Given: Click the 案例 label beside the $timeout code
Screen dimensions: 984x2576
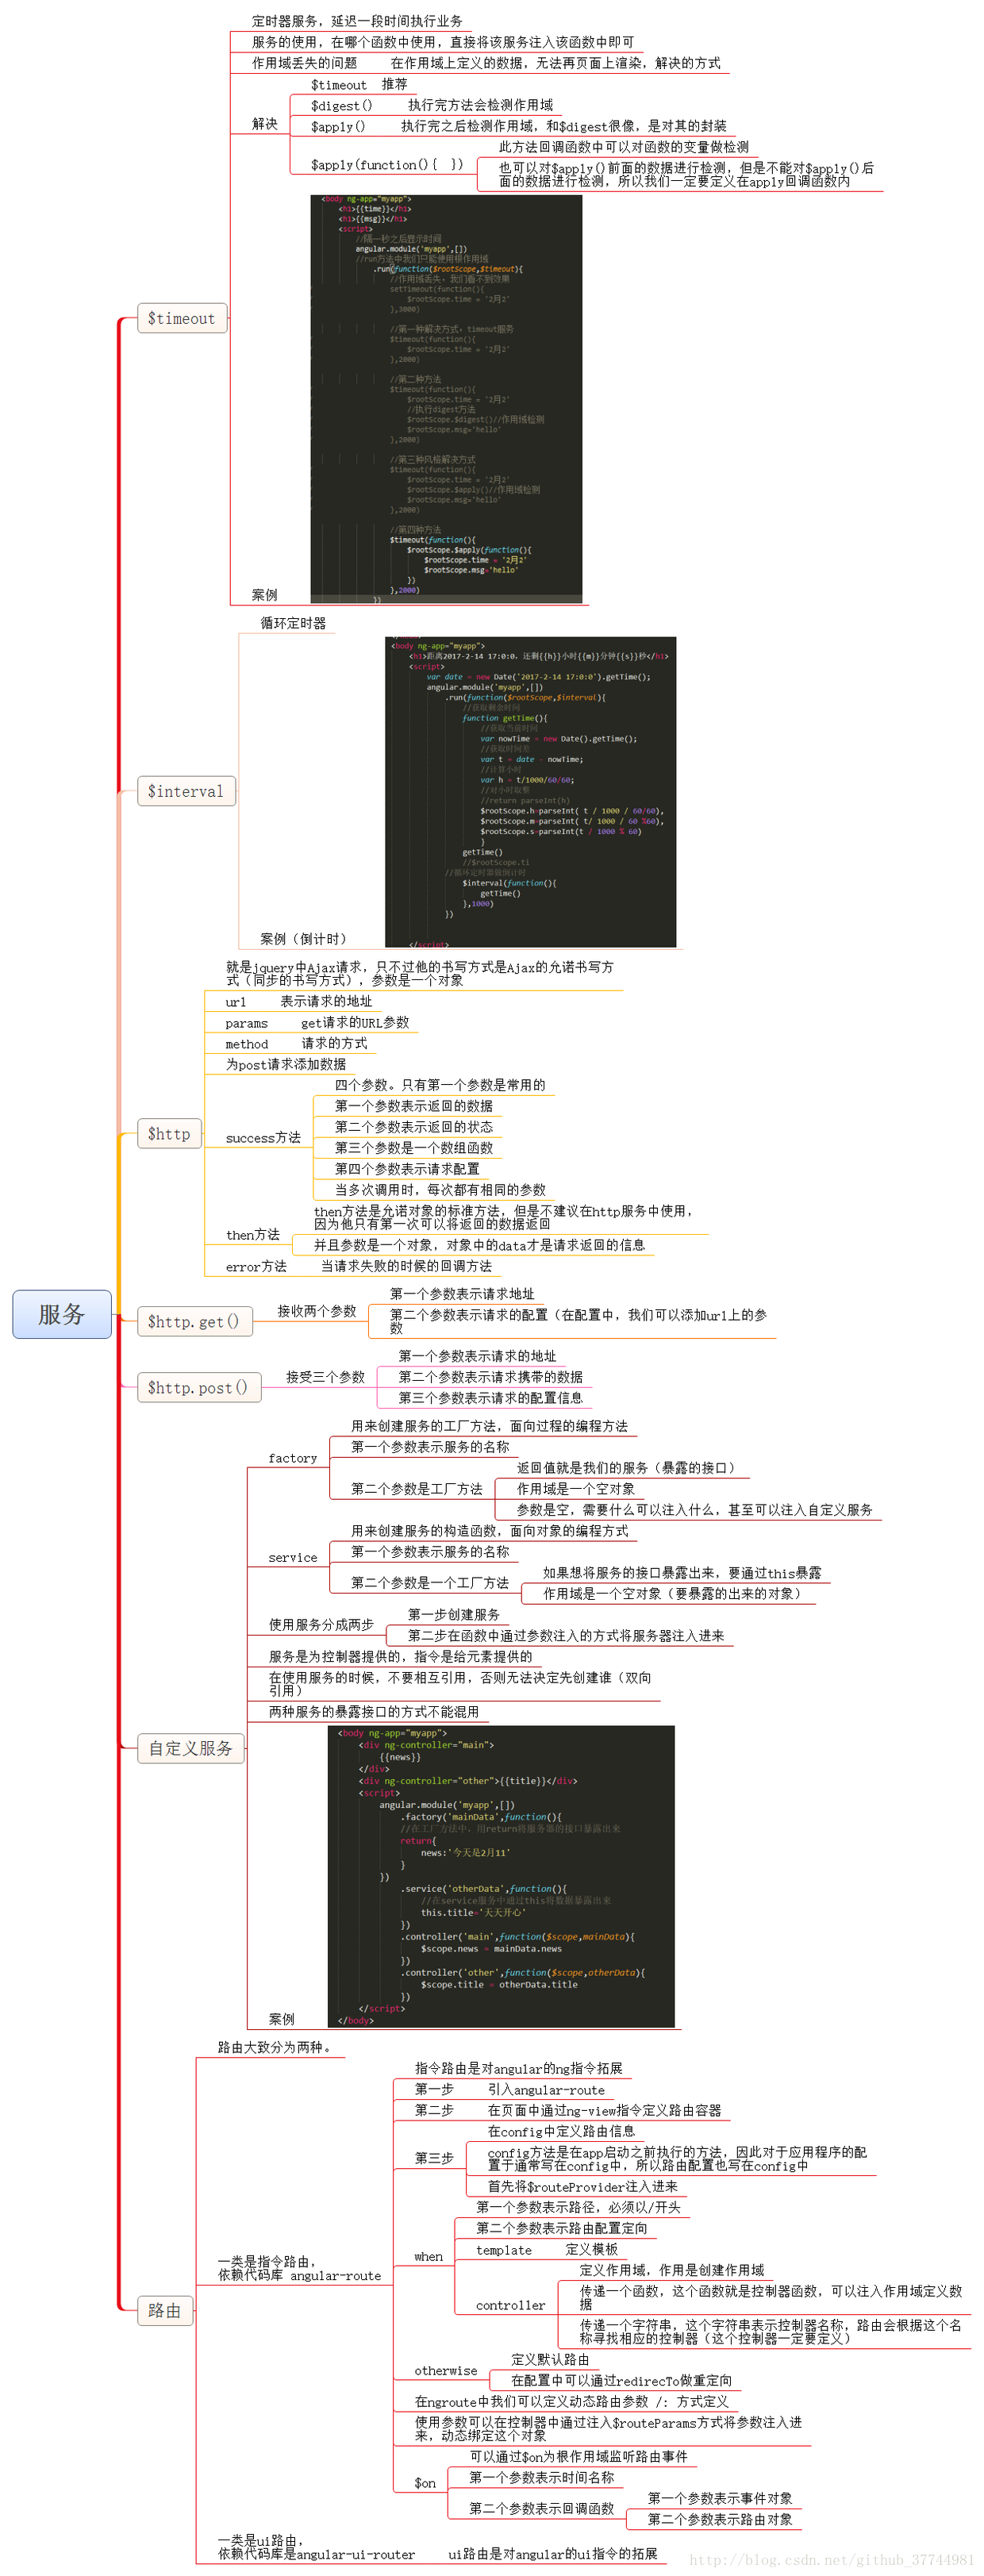Looking at the screenshot, I should [265, 595].
